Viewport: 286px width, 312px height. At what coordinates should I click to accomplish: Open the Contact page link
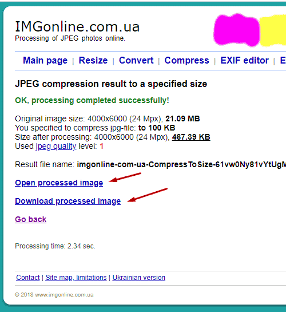[28, 278]
